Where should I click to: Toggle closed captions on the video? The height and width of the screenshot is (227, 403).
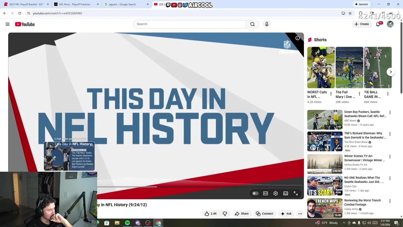click(265, 193)
